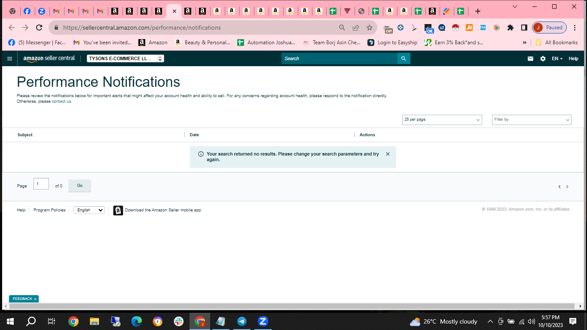
Task: Click the Help link in header
Action: (573, 58)
